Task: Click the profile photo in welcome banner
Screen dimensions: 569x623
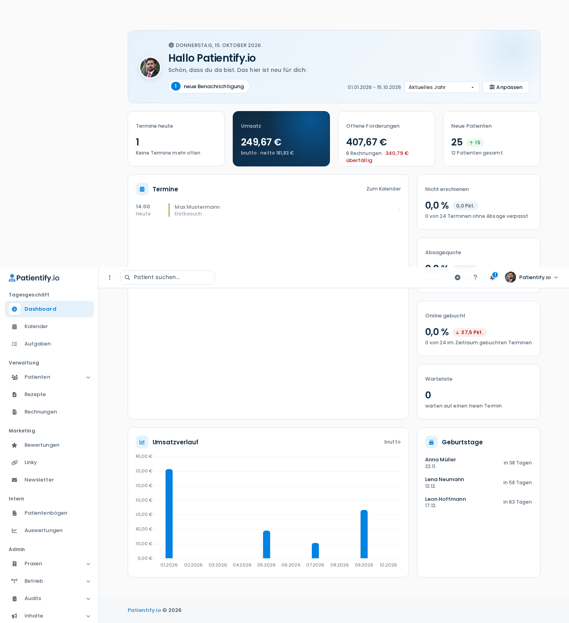Action: tap(150, 68)
